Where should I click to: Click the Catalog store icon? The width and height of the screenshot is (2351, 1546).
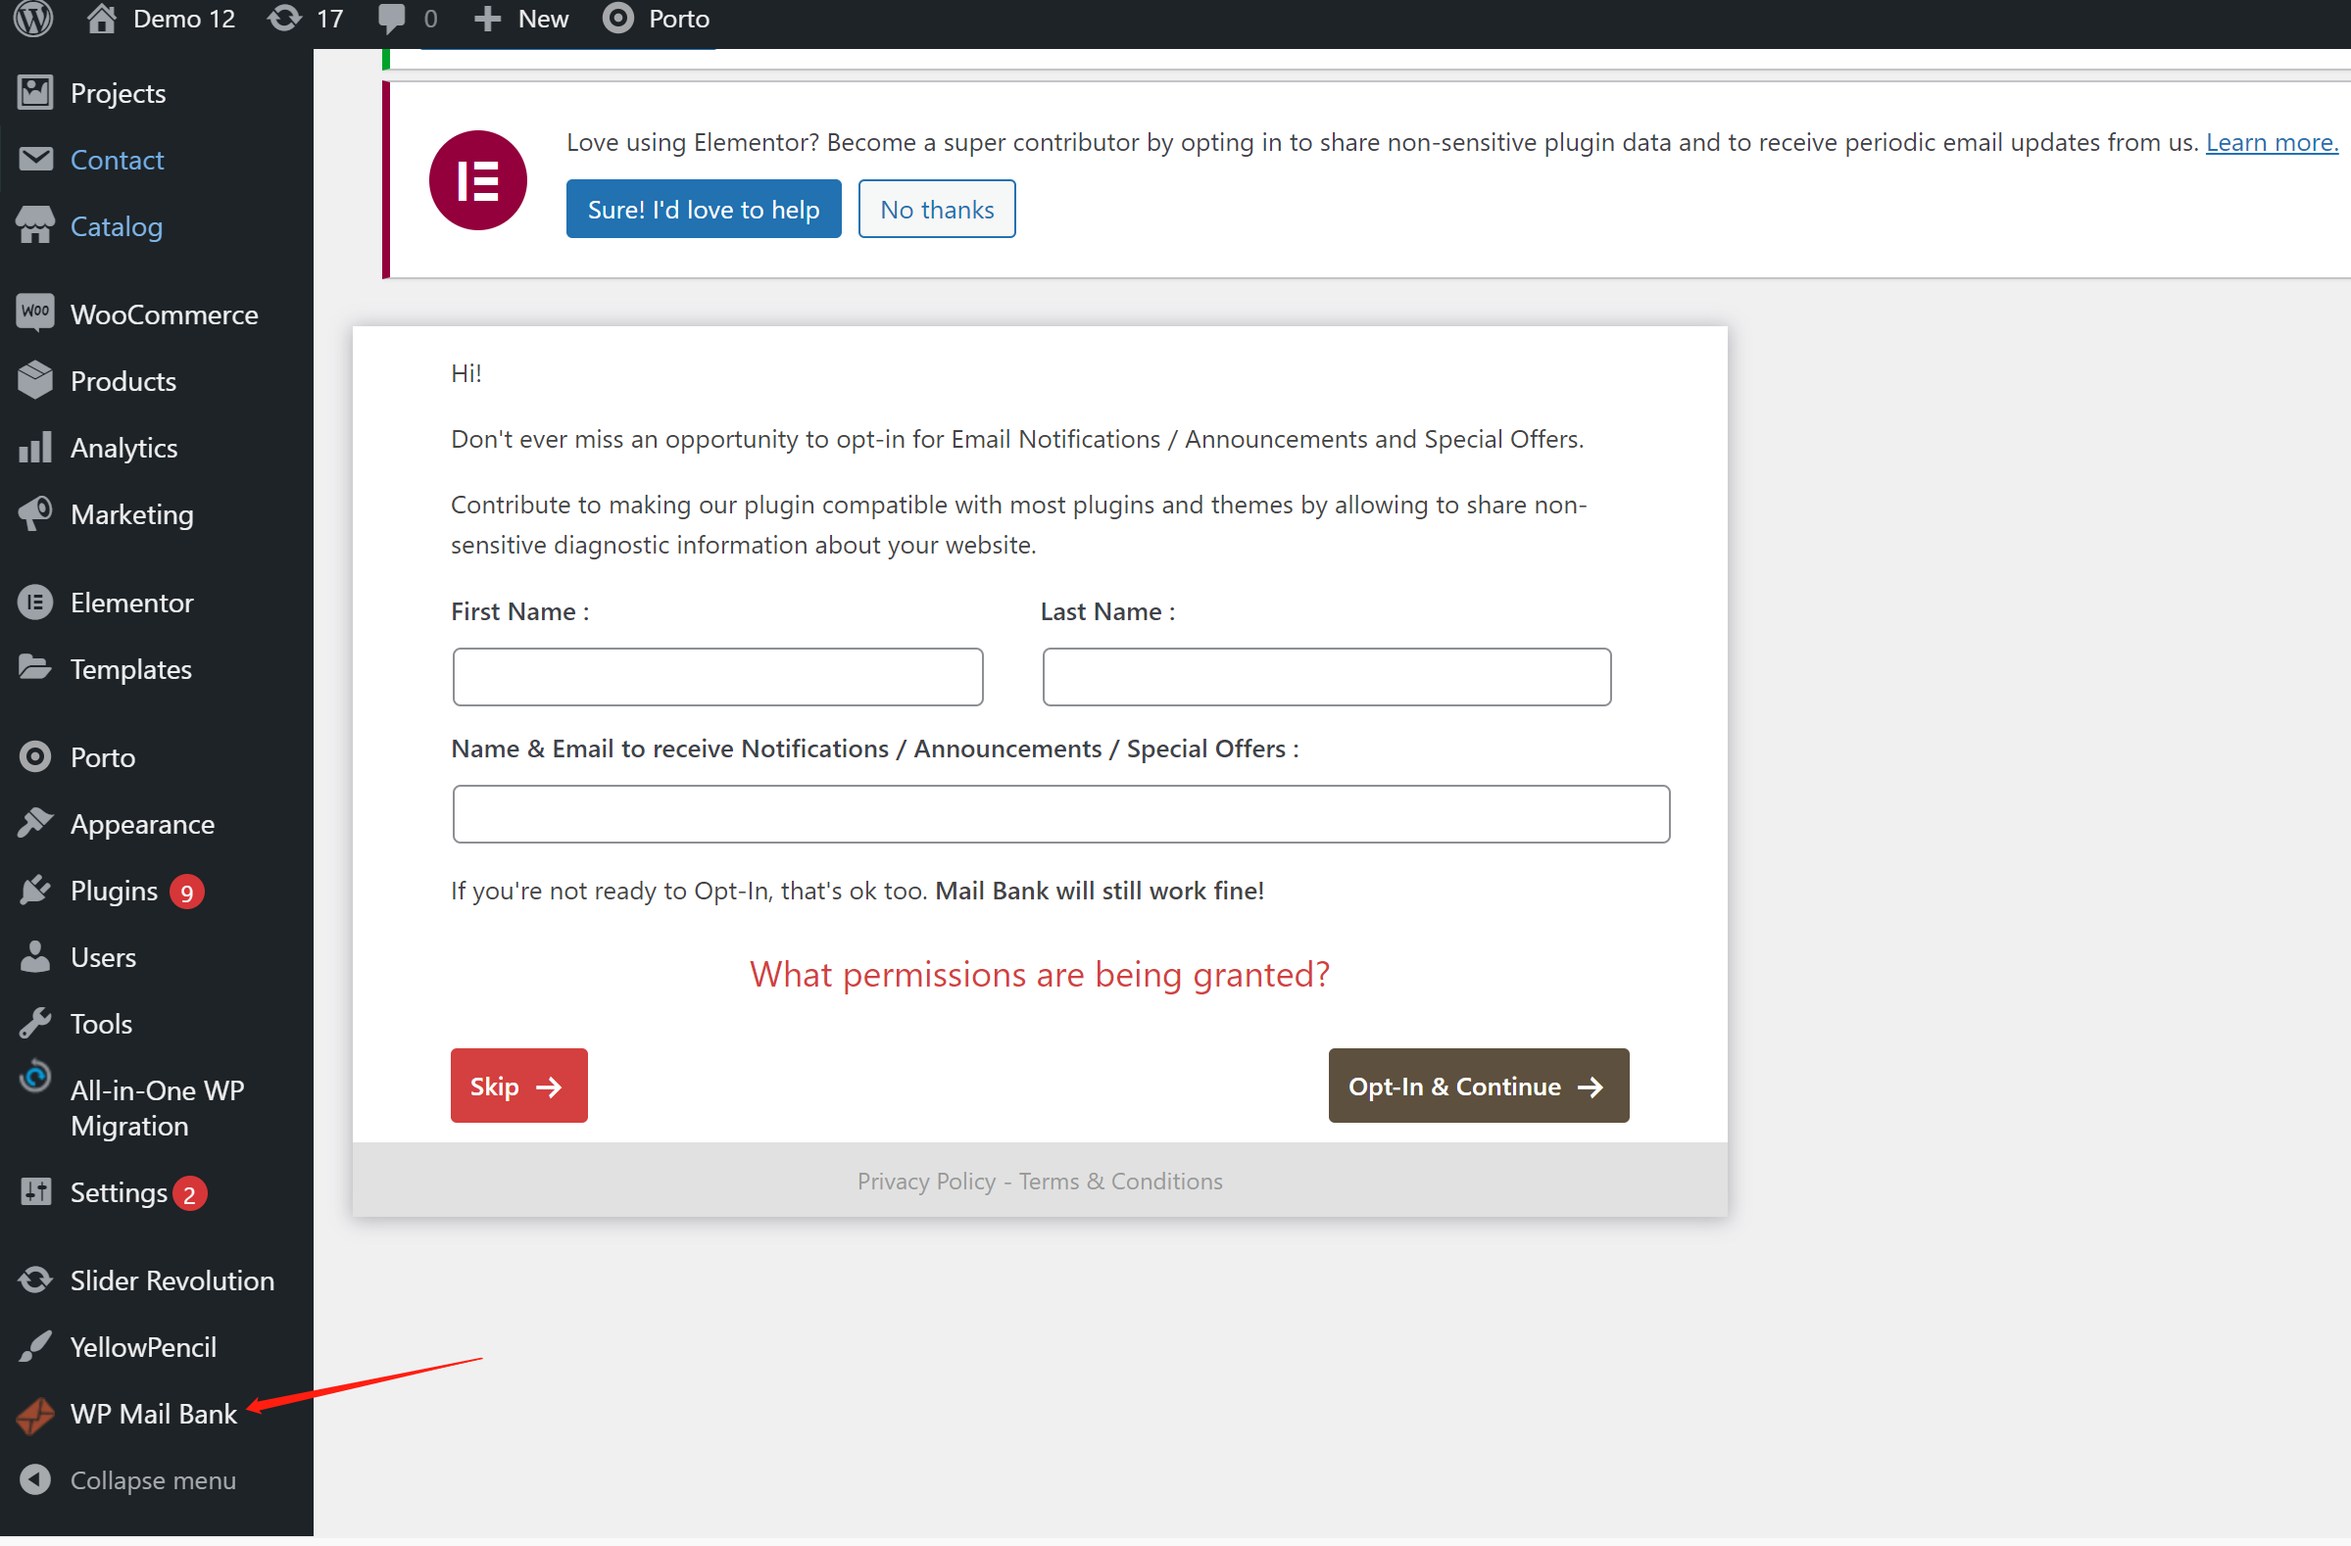tap(35, 225)
